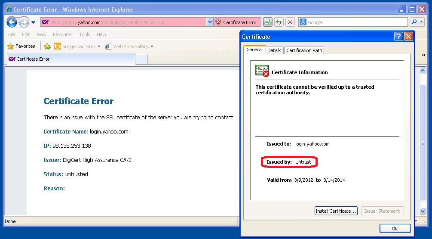Screen dimensions: 432x239
Task: Click the Compatibility View icon
Action: coord(267,22)
